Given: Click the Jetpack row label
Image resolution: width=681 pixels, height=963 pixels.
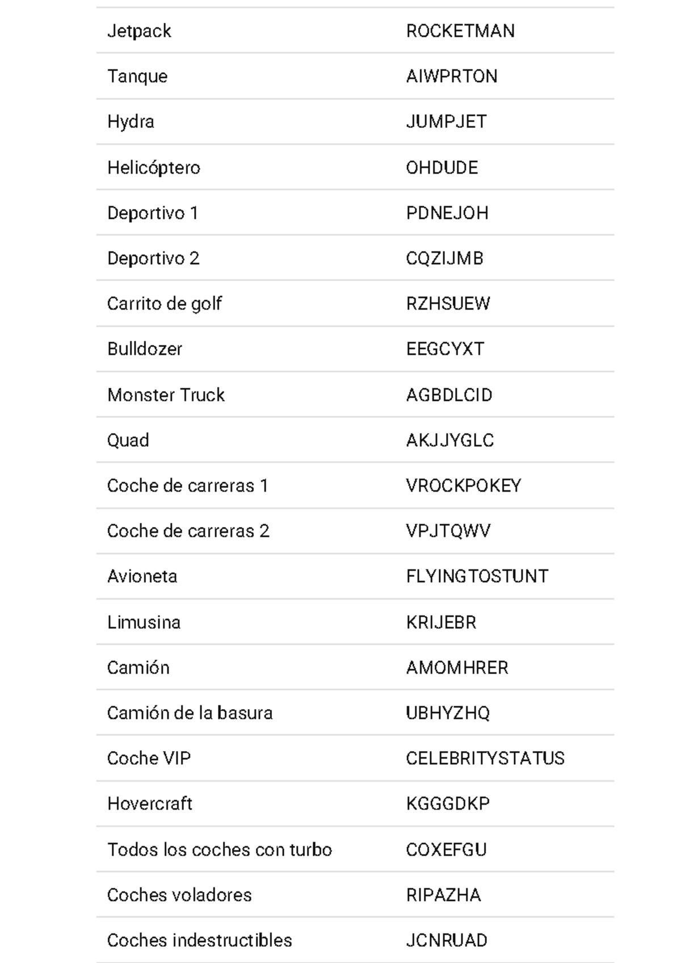Looking at the screenshot, I should coord(139,31).
